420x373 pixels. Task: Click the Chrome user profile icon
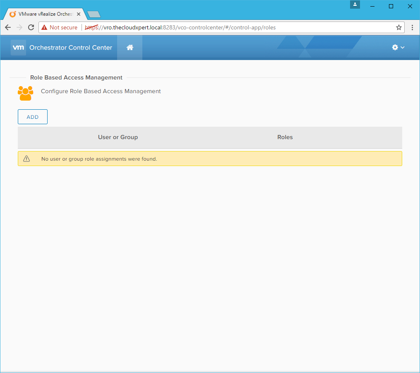[x=355, y=5]
